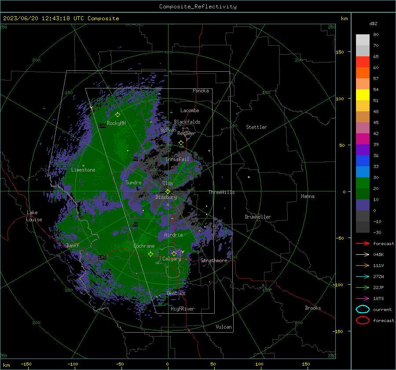
Task: Select the light blue 30-33 dBZ swatch
Action: [363, 172]
